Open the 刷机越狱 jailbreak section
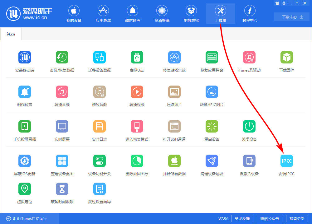312x224 pixels. point(191,13)
